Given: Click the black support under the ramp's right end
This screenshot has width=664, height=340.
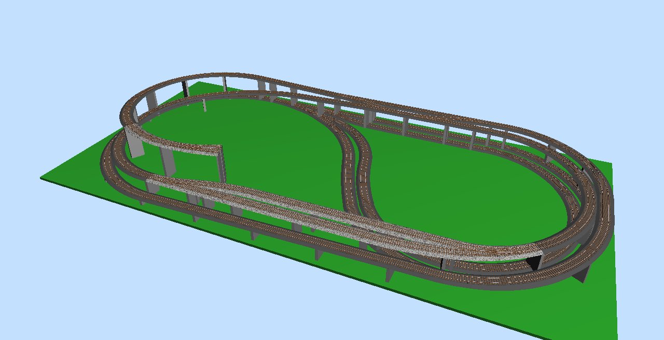Looking at the screenshot, I should click(x=533, y=262).
